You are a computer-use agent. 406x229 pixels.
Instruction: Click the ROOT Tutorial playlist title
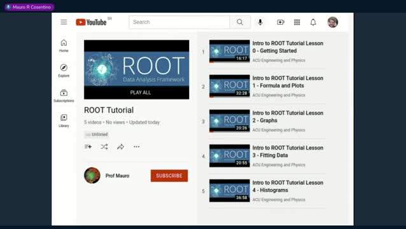[x=109, y=110]
